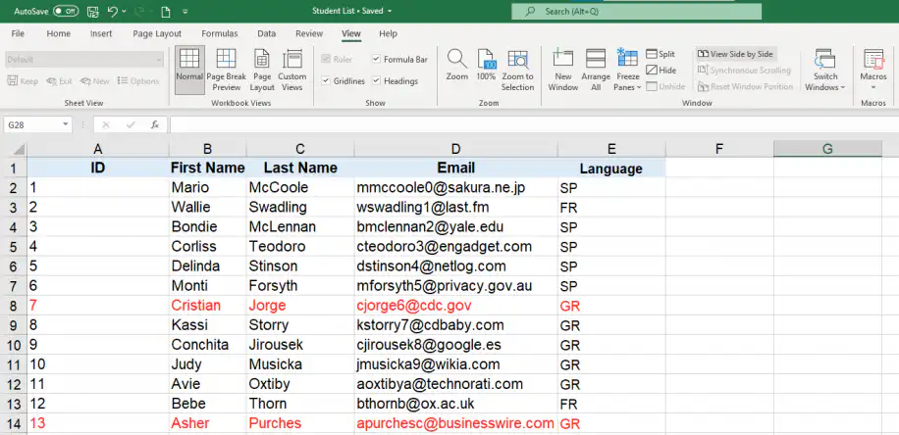Toggle the AutoSave switch
The image size is (899, 435).
(66, 11)
